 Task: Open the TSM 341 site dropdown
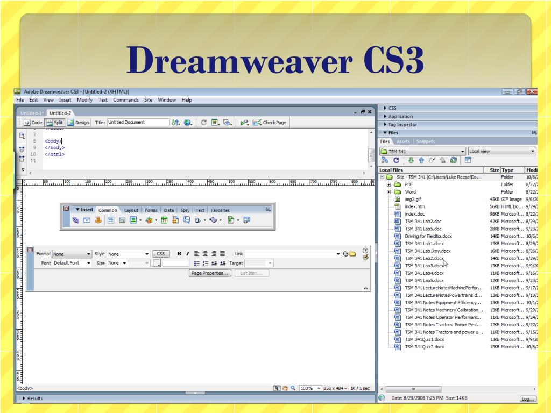pyautogui.click(x=423, y=151)
